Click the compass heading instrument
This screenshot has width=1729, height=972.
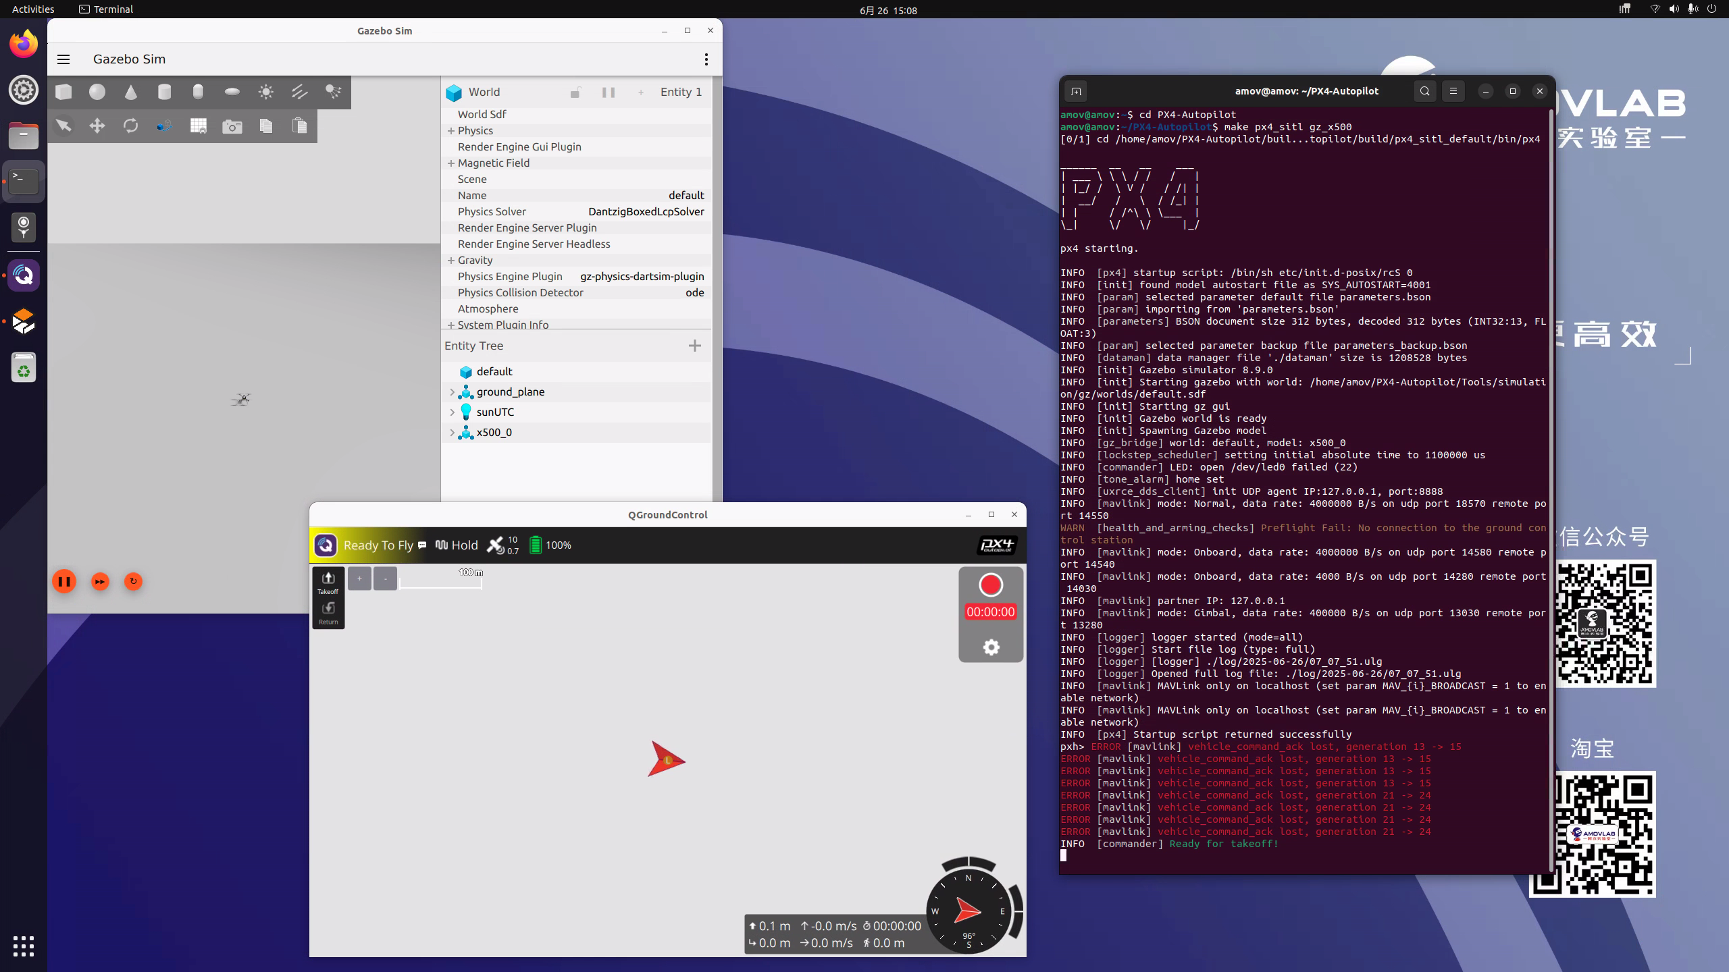pyautogui.click(x=969, y=911)
